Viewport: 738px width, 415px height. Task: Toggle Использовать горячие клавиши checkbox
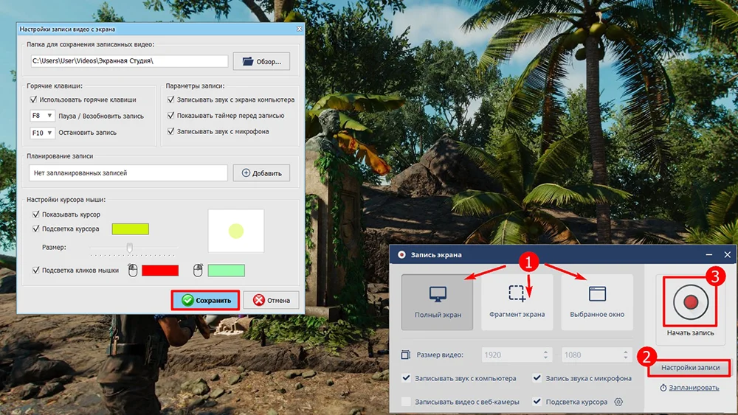tap(34, 100)
